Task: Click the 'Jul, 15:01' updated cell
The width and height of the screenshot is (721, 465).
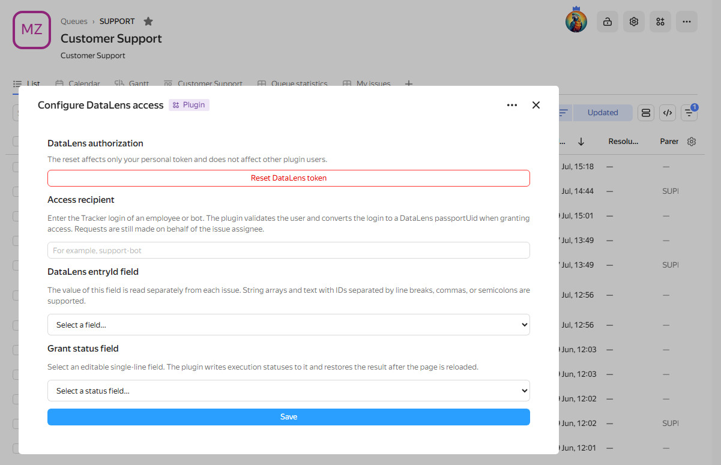Action: coord(576,215)
